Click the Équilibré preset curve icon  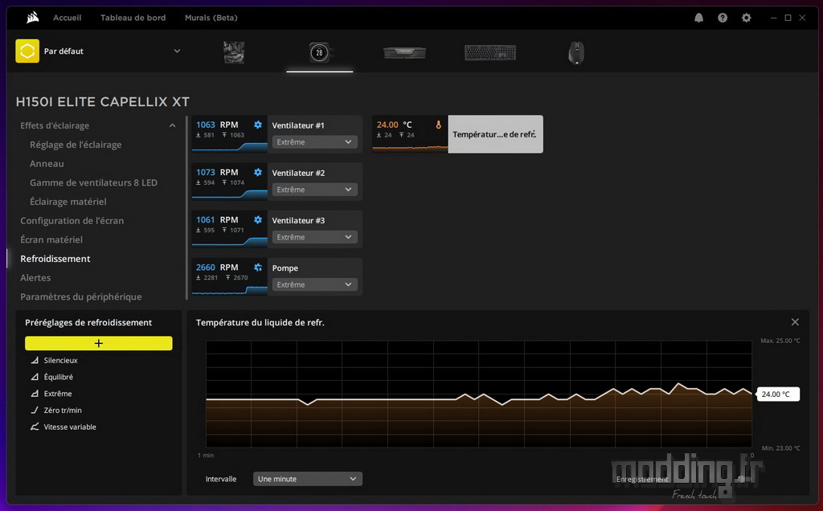pyautogui.click(x=35, y=377)
